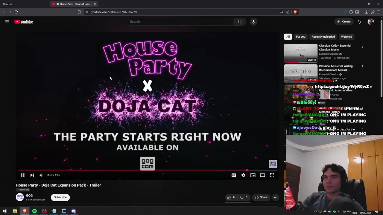Screen dimensions: 383x215
Task: Click the youtube.com address bar URL
Action: pos(114,12)
